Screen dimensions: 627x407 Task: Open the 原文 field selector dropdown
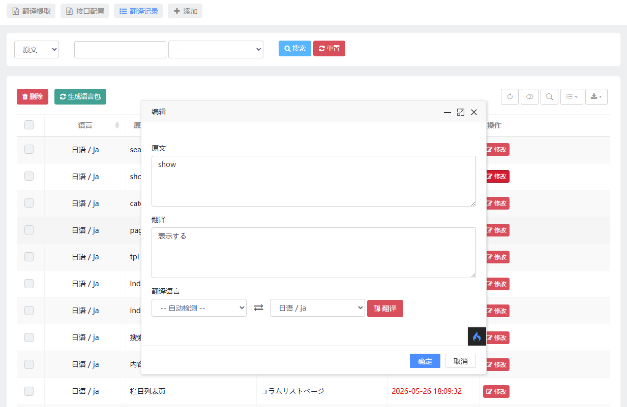[37, 49]
